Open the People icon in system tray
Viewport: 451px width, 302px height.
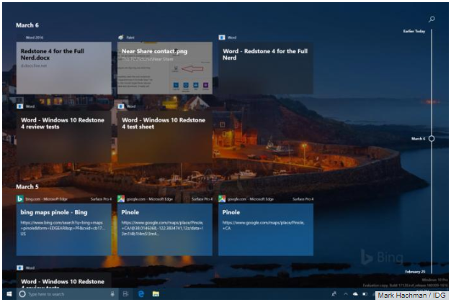tap(334, 294)
